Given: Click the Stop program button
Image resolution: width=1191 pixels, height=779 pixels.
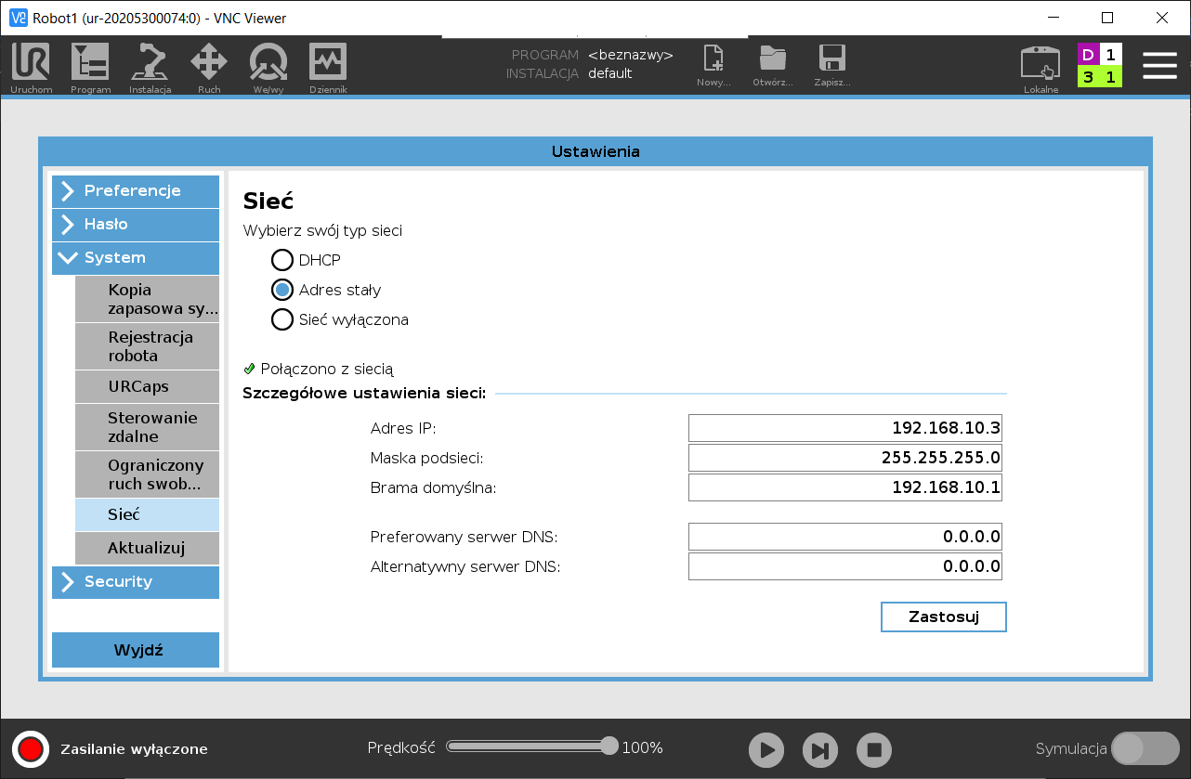Looking at the screenshot, I should (874, 749).
